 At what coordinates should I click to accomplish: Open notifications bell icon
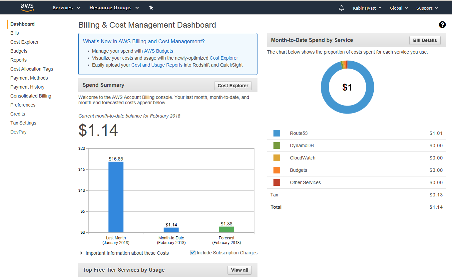(341, 8)
